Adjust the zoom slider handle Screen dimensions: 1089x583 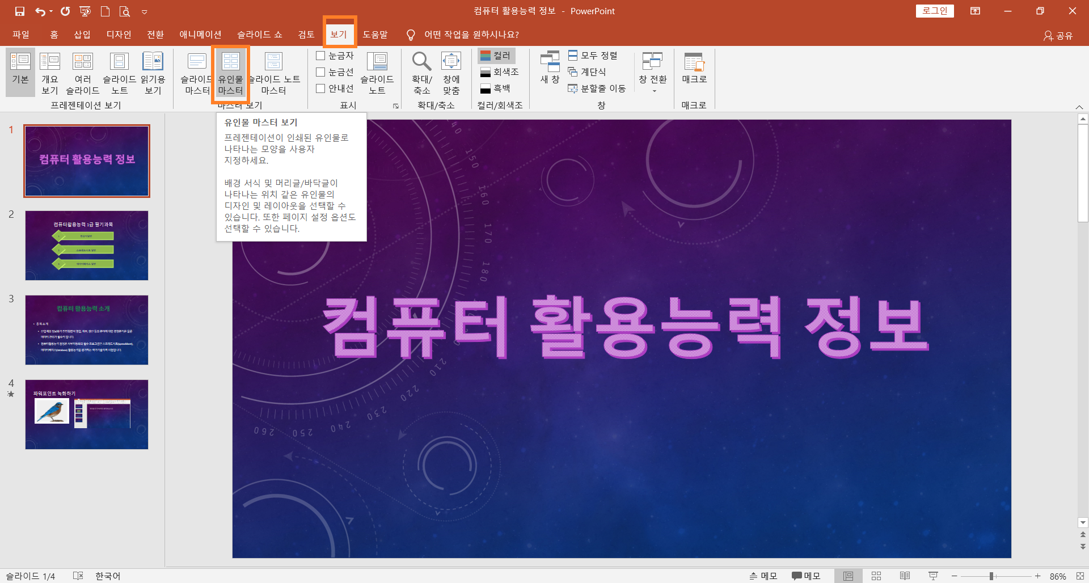(x=991, y=576)
